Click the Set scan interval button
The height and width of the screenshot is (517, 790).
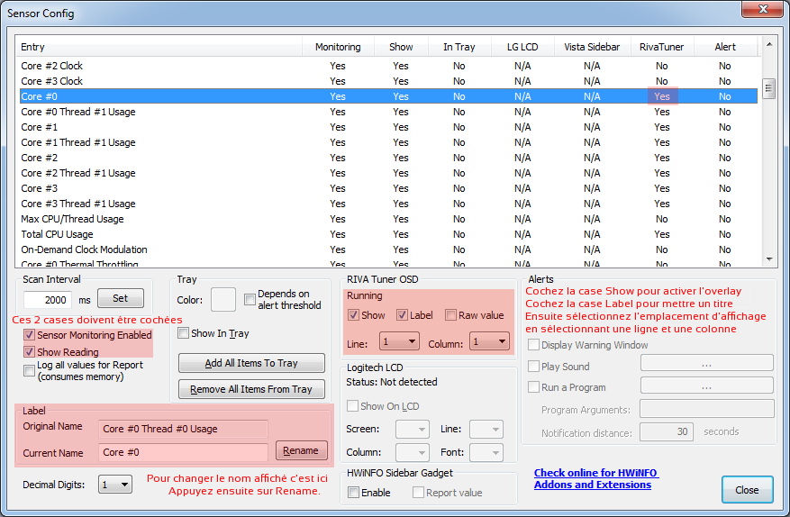coord(121,298)
